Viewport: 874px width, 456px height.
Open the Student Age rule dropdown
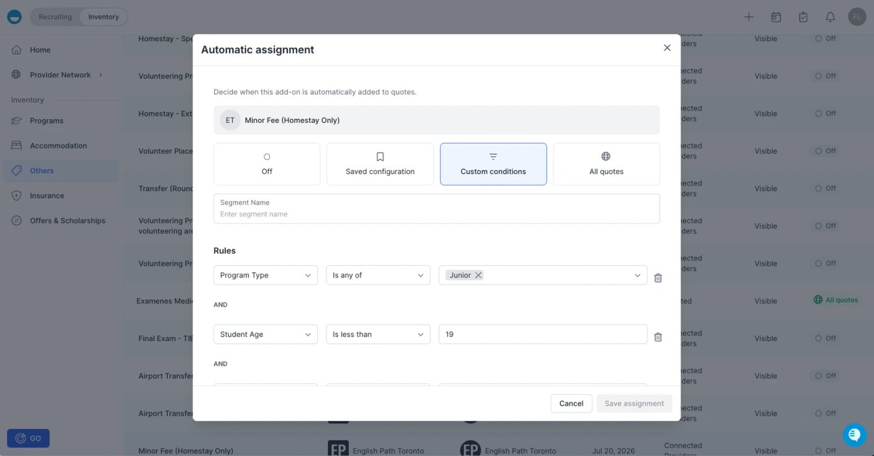click(265, 335)
